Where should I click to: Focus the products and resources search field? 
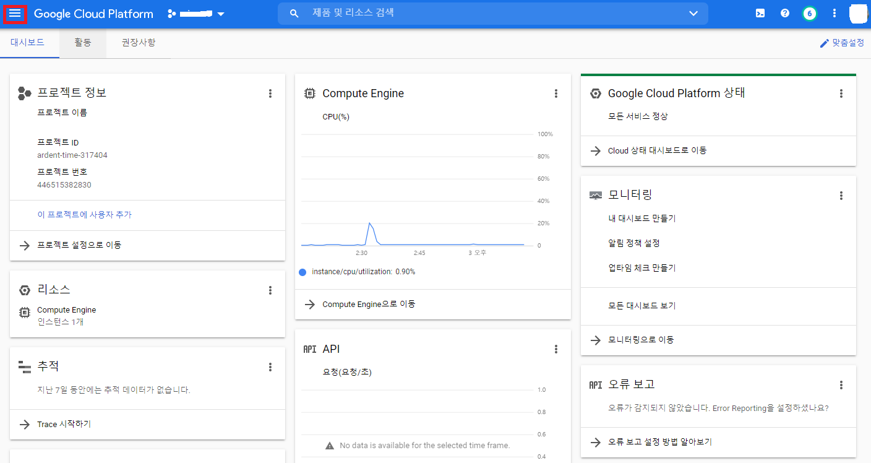tap(493, 13)
